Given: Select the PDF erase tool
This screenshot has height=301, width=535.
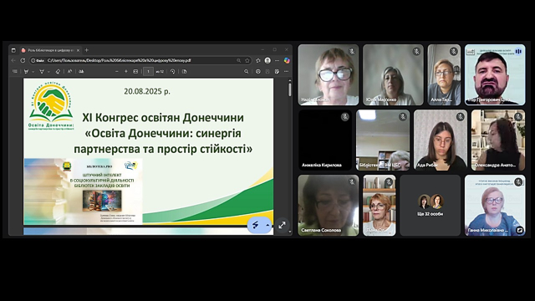Looking at the screenshot, I should 58,71.
